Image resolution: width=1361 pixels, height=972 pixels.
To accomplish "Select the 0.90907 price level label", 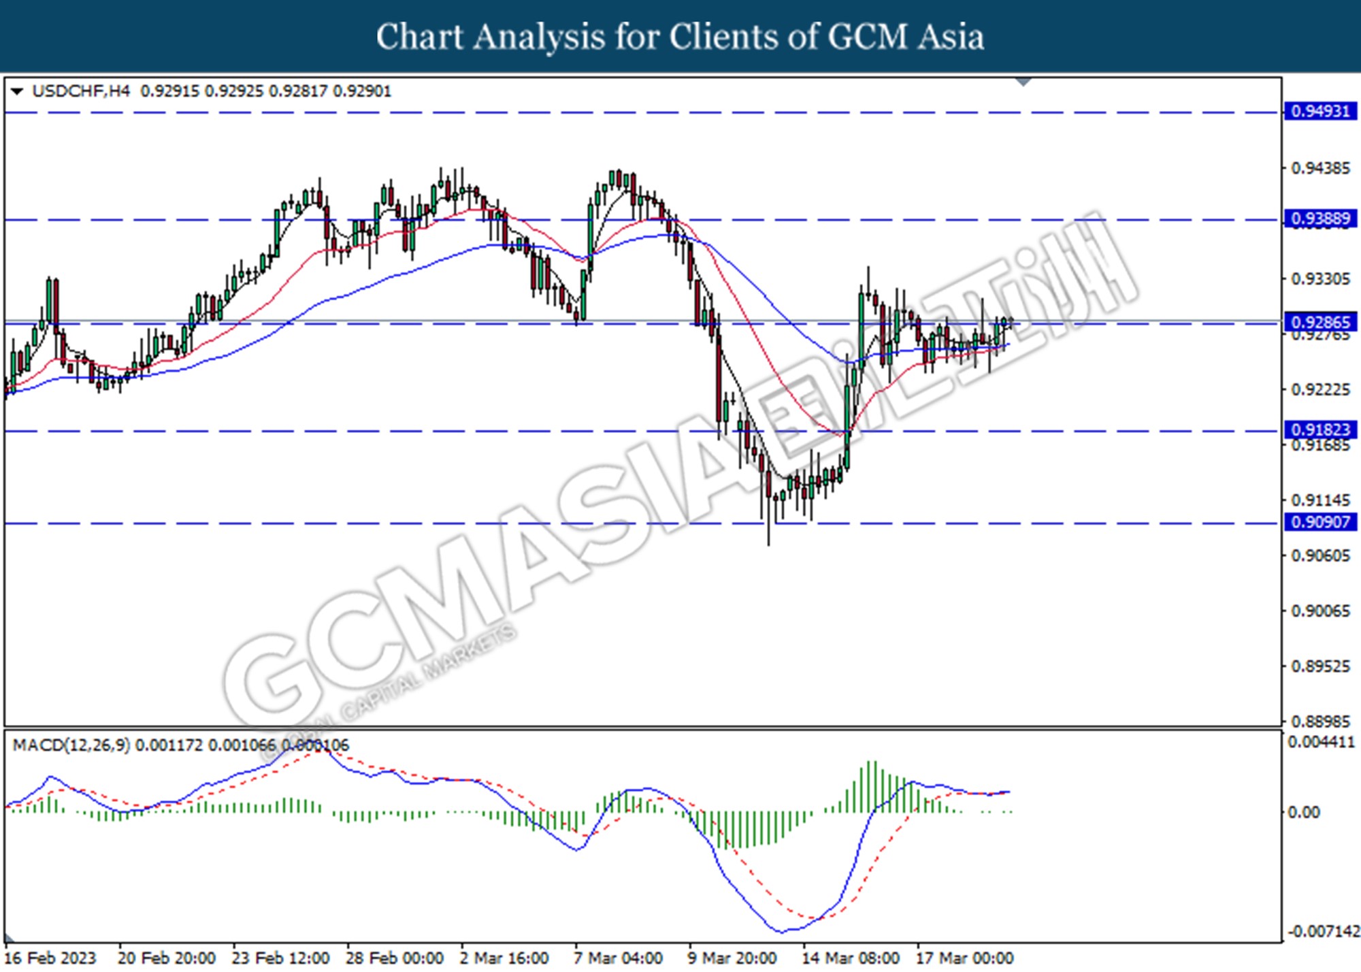I will [x=1320, y=522].
